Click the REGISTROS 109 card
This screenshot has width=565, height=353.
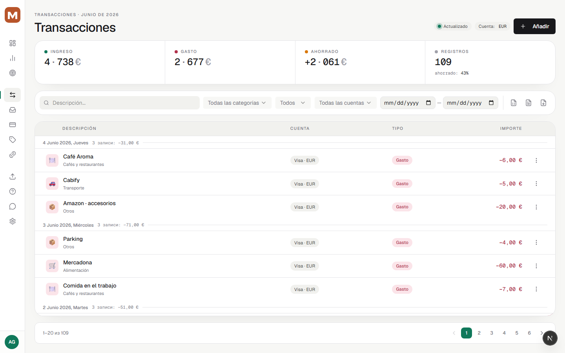[490, 62]
